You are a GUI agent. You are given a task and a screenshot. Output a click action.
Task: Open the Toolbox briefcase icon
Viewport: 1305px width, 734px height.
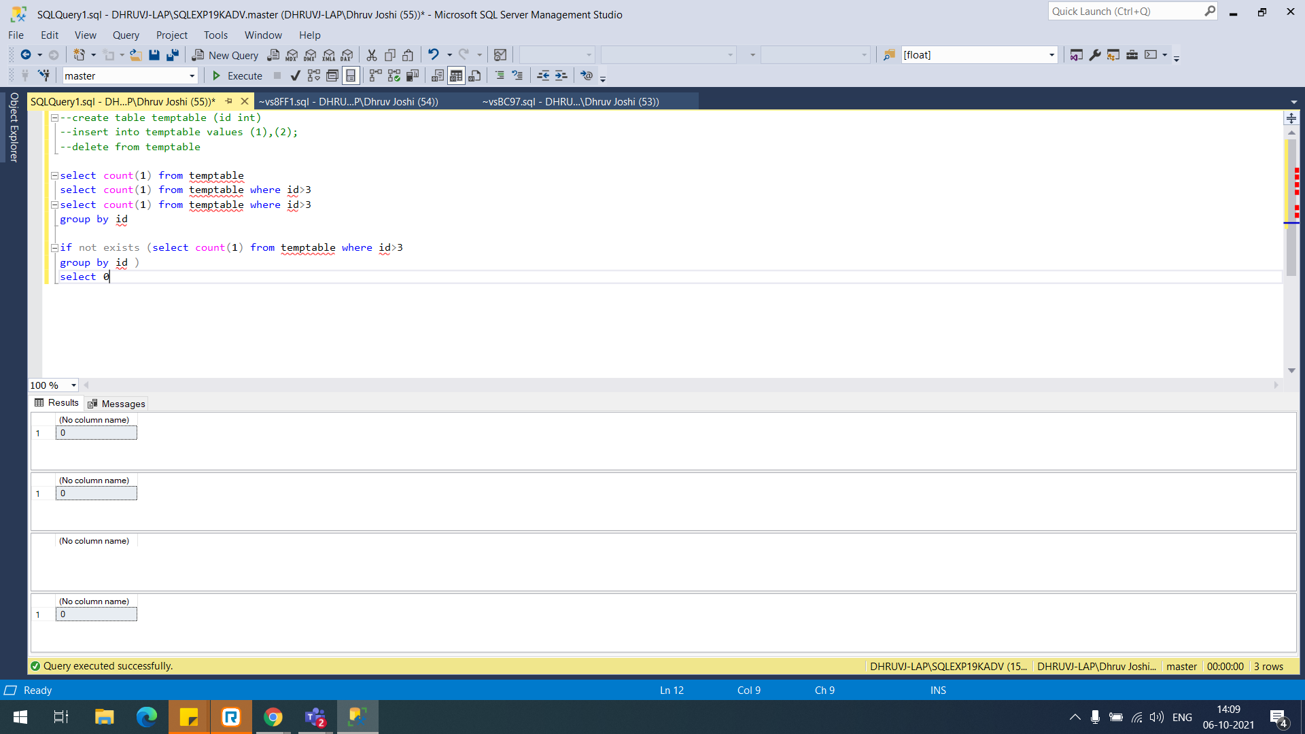1132,55
